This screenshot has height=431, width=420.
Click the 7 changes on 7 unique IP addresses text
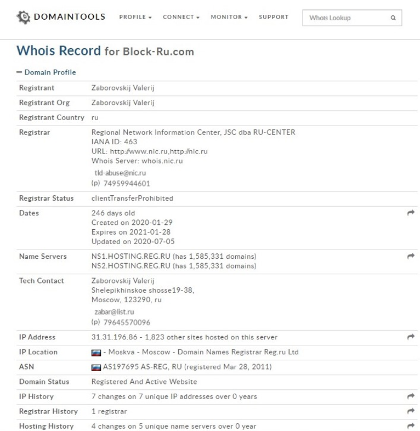(x=174, y=396)
